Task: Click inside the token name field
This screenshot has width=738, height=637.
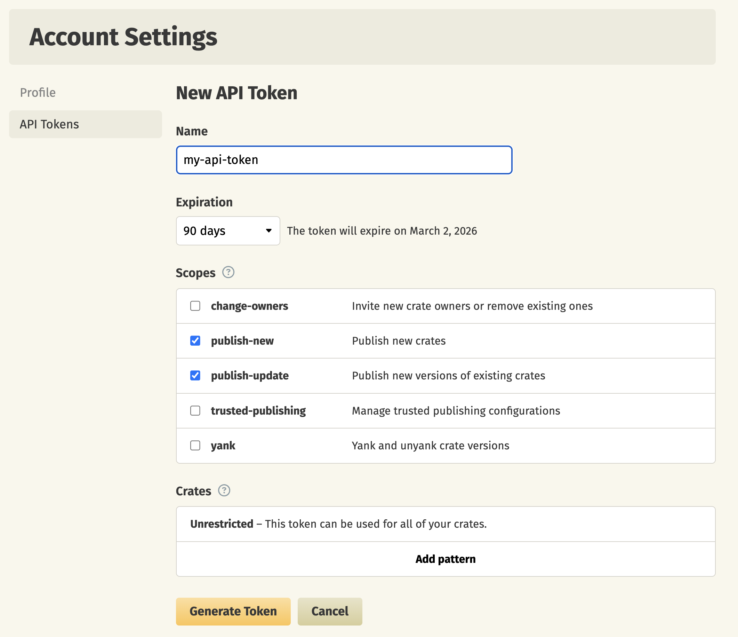Action: [343, 160]
